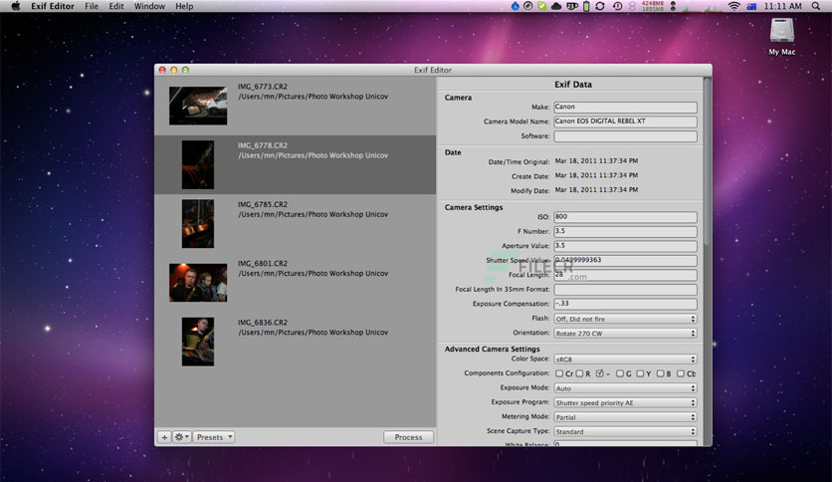Click the close button of Exif Editor window

(162, 70)
